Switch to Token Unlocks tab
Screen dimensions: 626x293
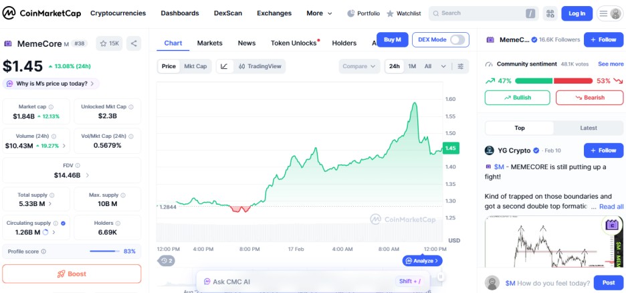[294, 43]
